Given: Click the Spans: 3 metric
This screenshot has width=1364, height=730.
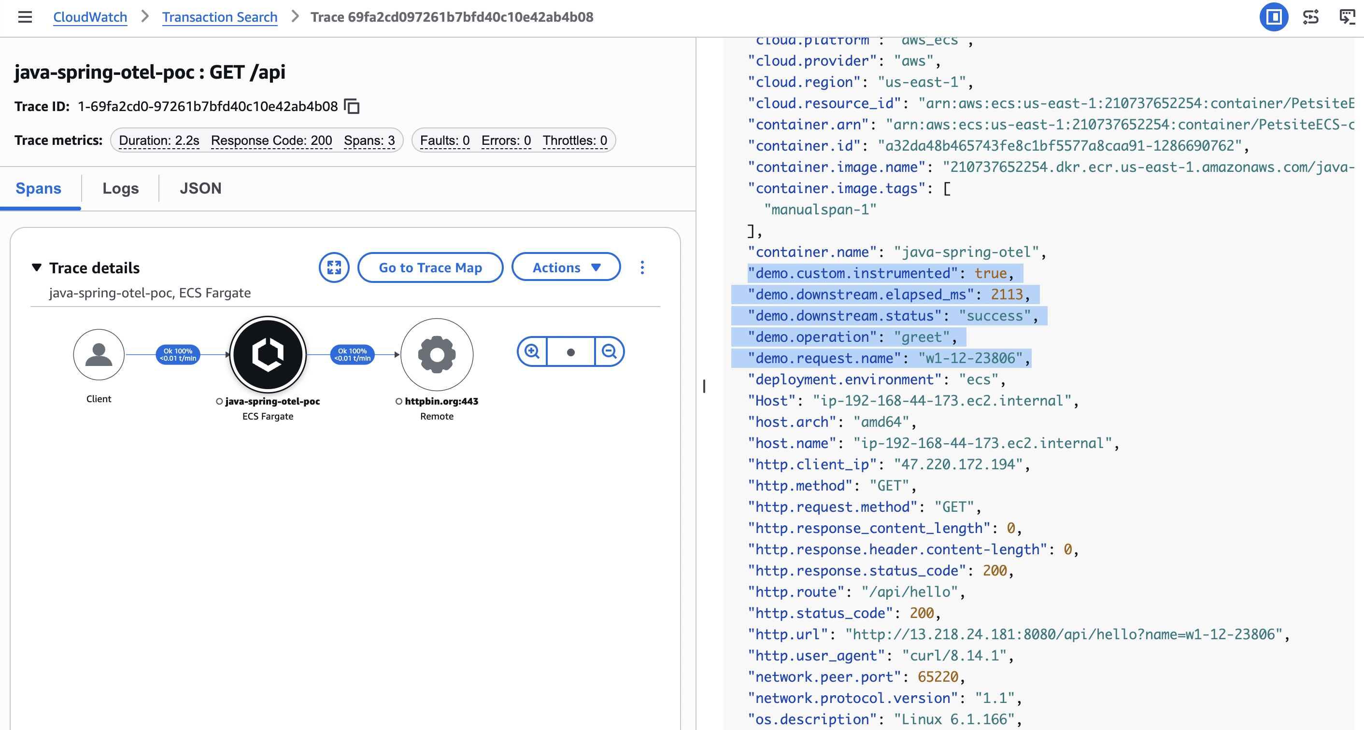Looking at the screenshot, I should point(369,140).
